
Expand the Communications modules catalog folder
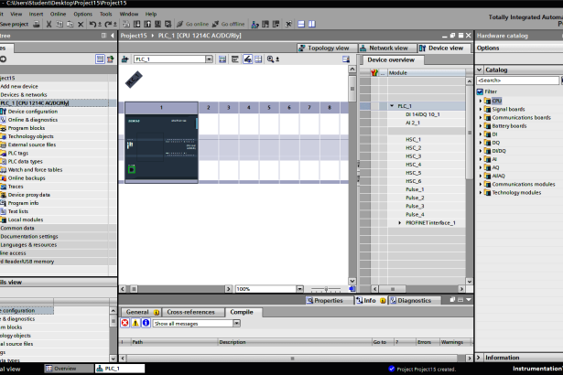[482, 184]
